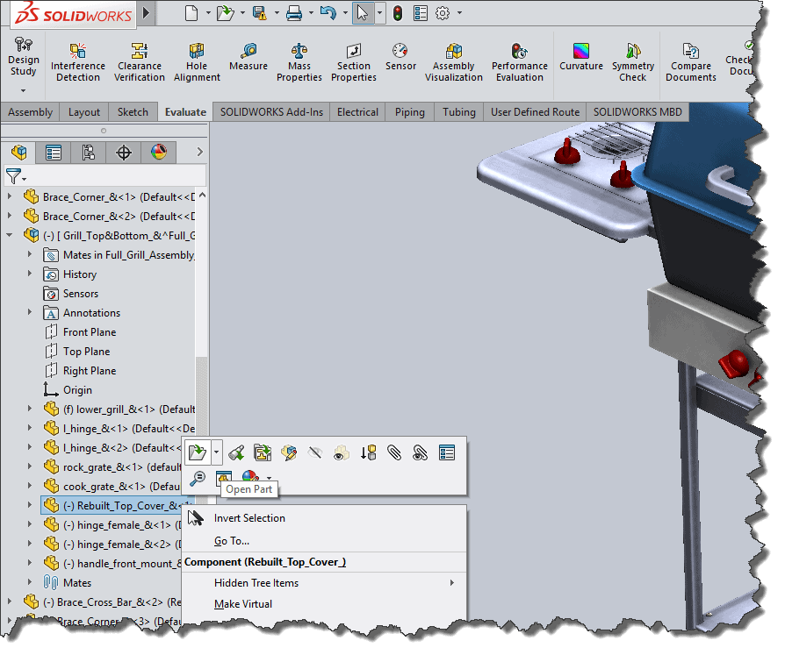Add a Sensor
The height and width of the screenshot is (655, 785).
400,57
